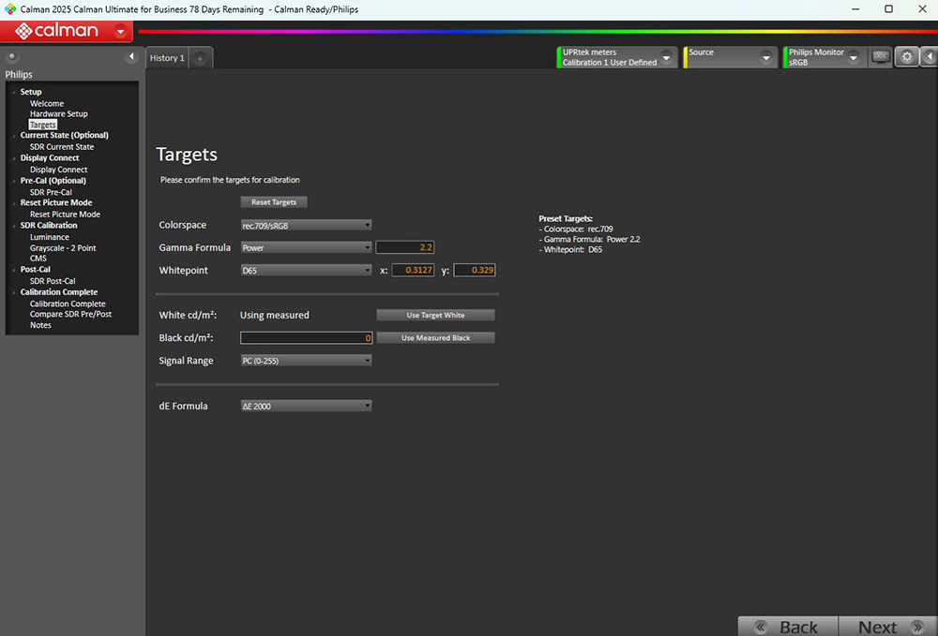Collapse the SDR Calibration tree section
The width and height of the screenshot is (938, 636).
(14, 226)
